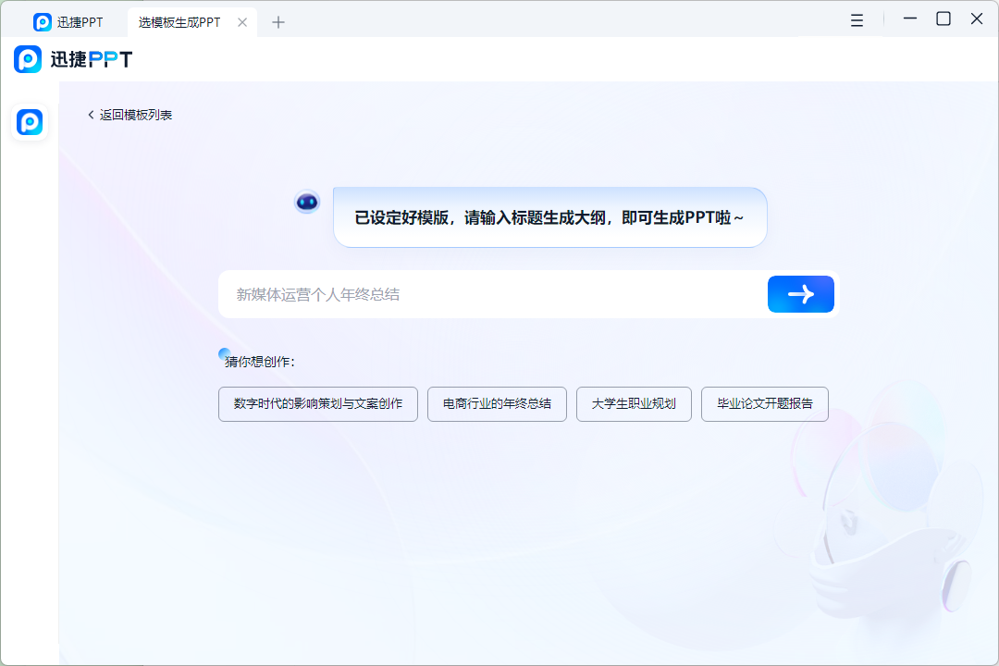The image size is (999, 666).
Task: Click the robot assistant avatar icon
Action: pyautogui.click(x=307, y=202)
